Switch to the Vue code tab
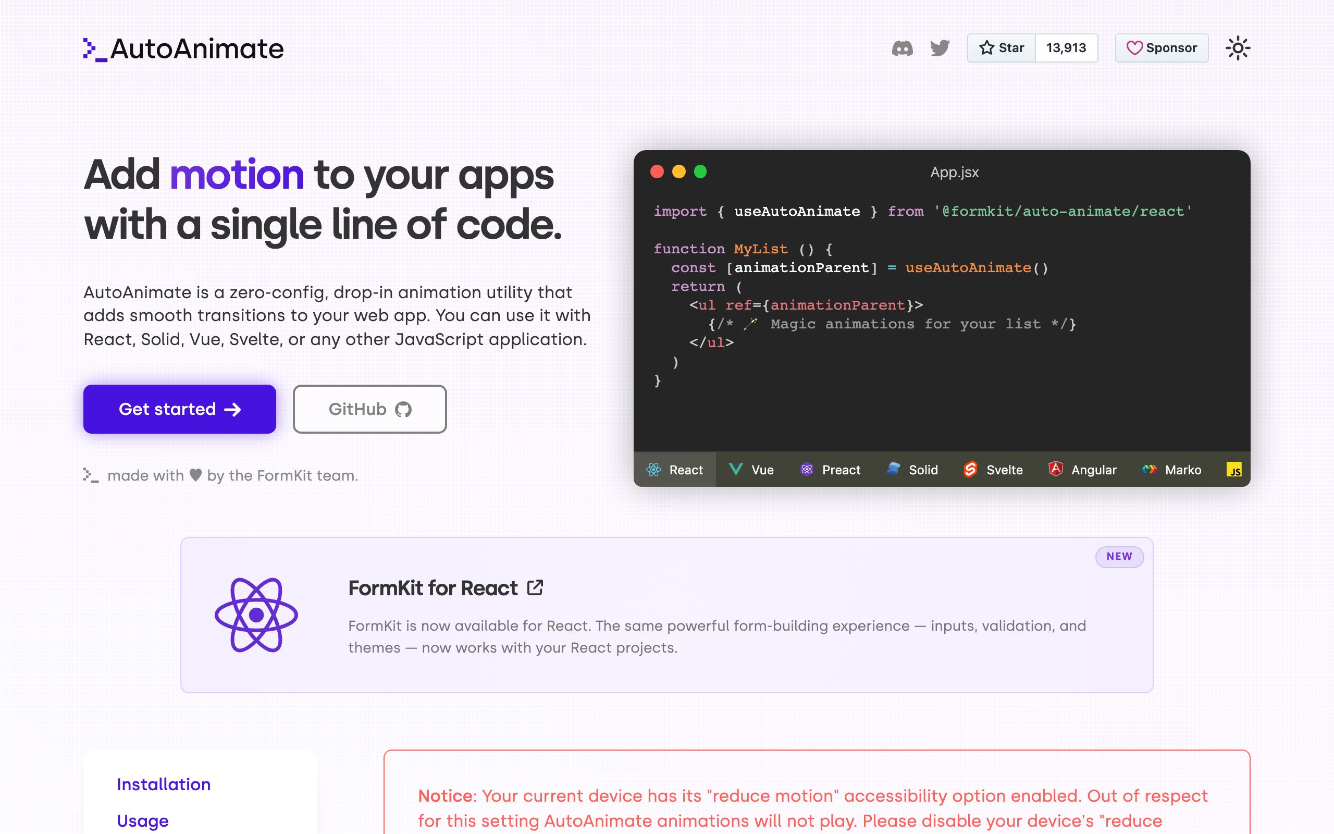This screenshot has width=1334, height=834. tap(751, 470)
